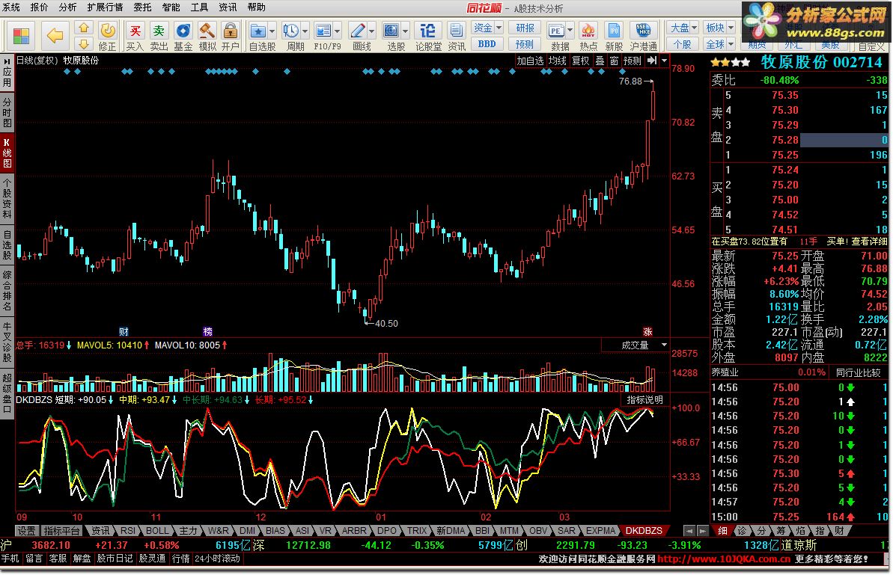Expand the 选股 dropdown arrow
893x575 pixels.
(406, 31)
